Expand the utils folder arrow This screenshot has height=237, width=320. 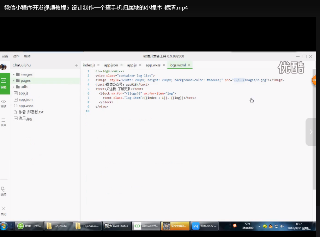click(14, 87)
